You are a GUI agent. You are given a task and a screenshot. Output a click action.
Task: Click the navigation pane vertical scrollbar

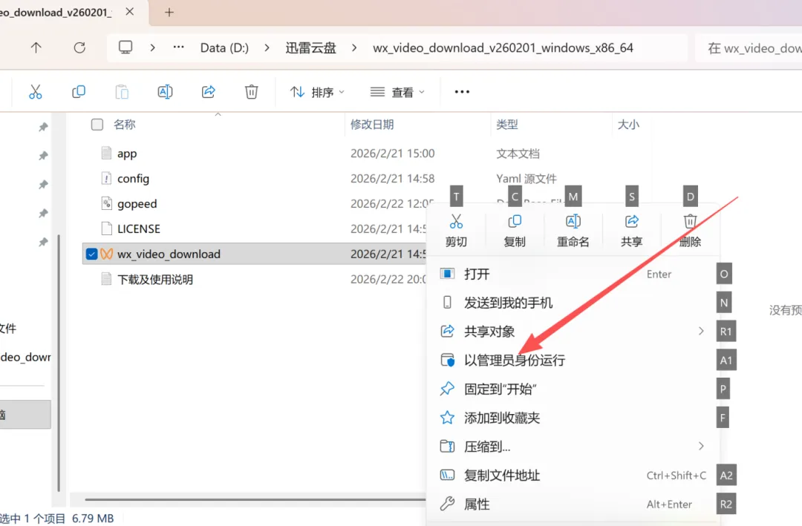coord(59,363)
